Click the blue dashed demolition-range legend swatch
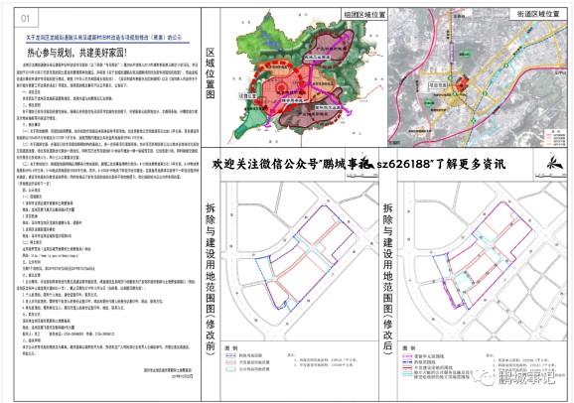Image resolution: width=574 pixels, height=403 pixels. point(230,355)
